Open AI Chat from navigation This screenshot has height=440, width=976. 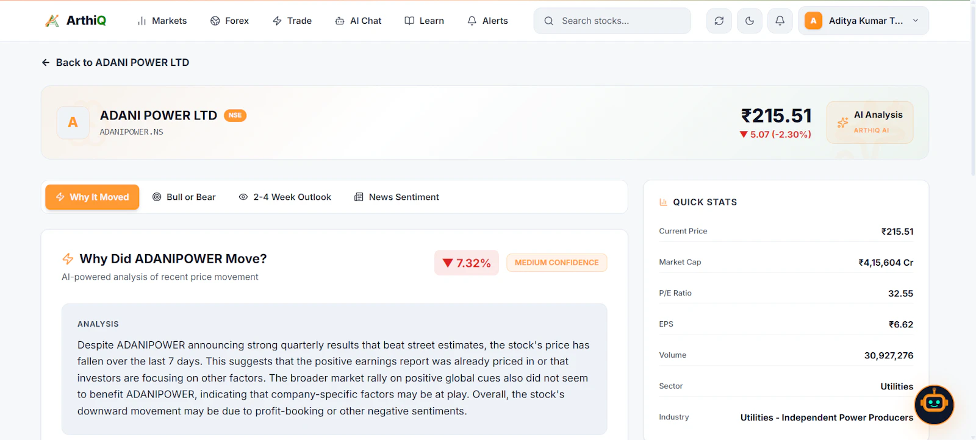pyautogui.click(x=358, y=21)
